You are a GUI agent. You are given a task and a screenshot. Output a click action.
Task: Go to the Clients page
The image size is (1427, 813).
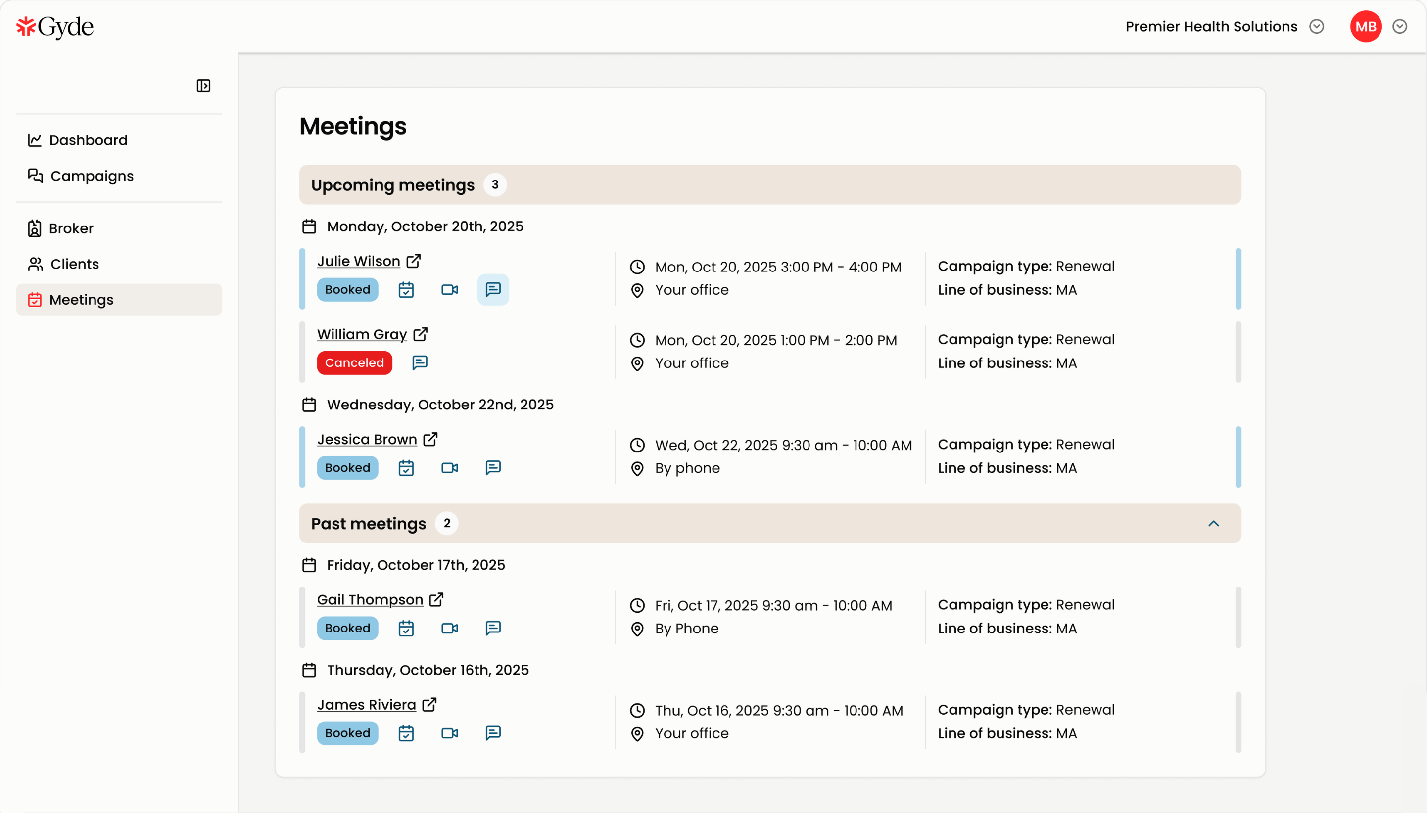point(74,264)
